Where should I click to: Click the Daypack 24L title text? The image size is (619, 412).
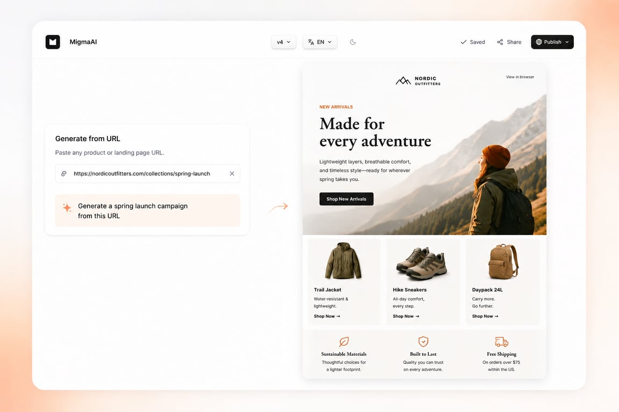click(487, 290)
